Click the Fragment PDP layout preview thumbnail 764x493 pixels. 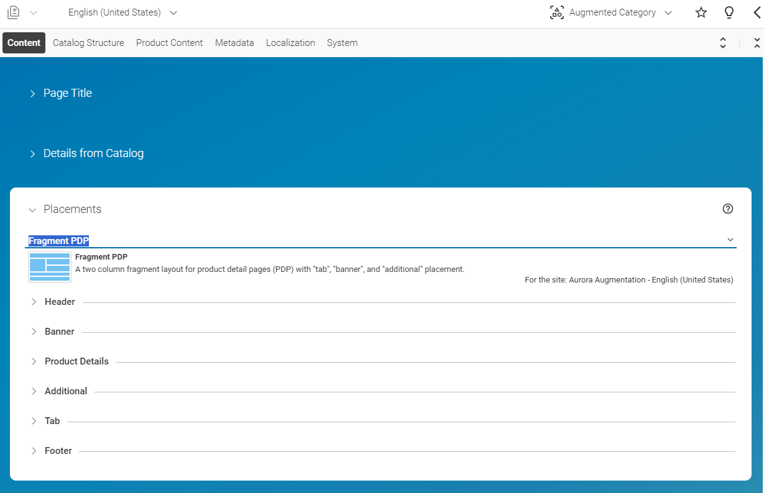click(x=49, y=266)
